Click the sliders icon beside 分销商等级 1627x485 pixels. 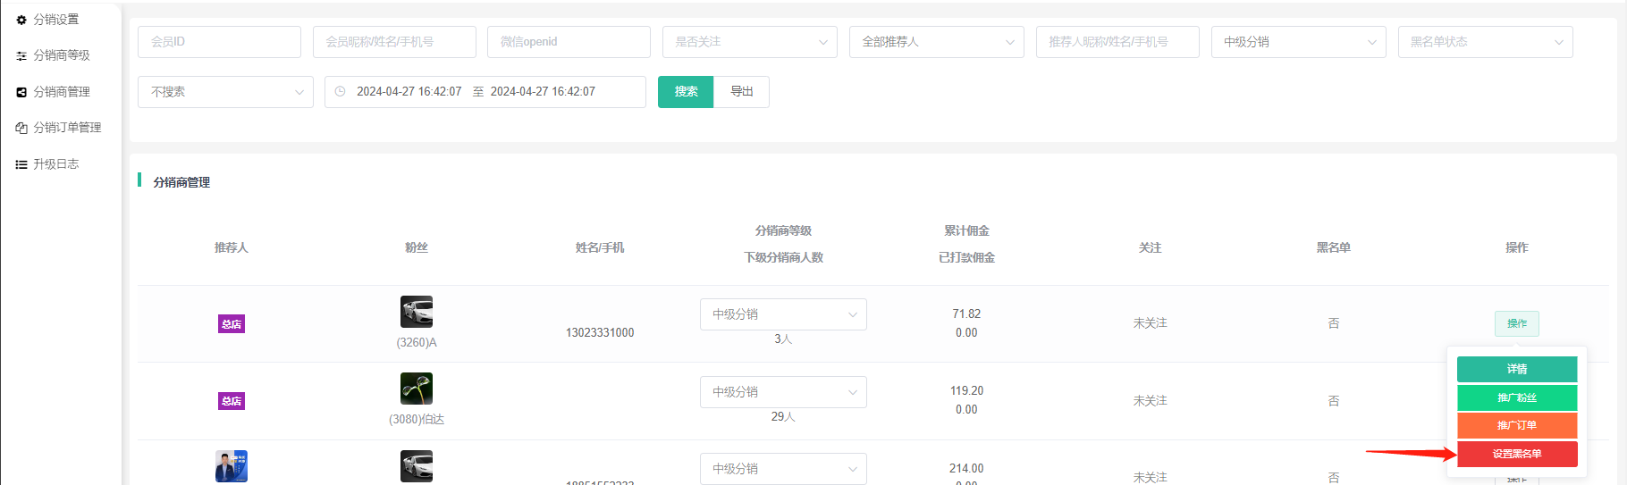click(21, 55)
